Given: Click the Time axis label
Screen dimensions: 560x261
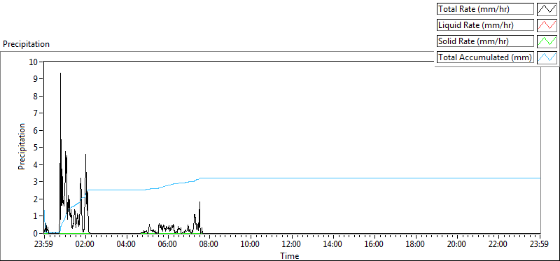Looking at the screenshot, I should [x=290, y=255].
